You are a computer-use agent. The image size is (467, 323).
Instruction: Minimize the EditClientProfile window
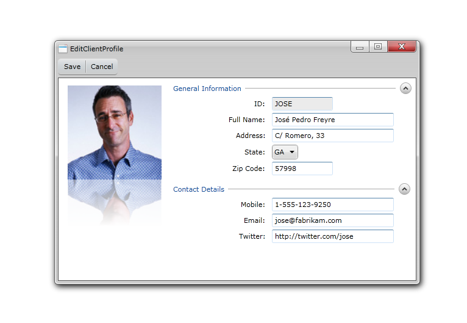point(360,47)
